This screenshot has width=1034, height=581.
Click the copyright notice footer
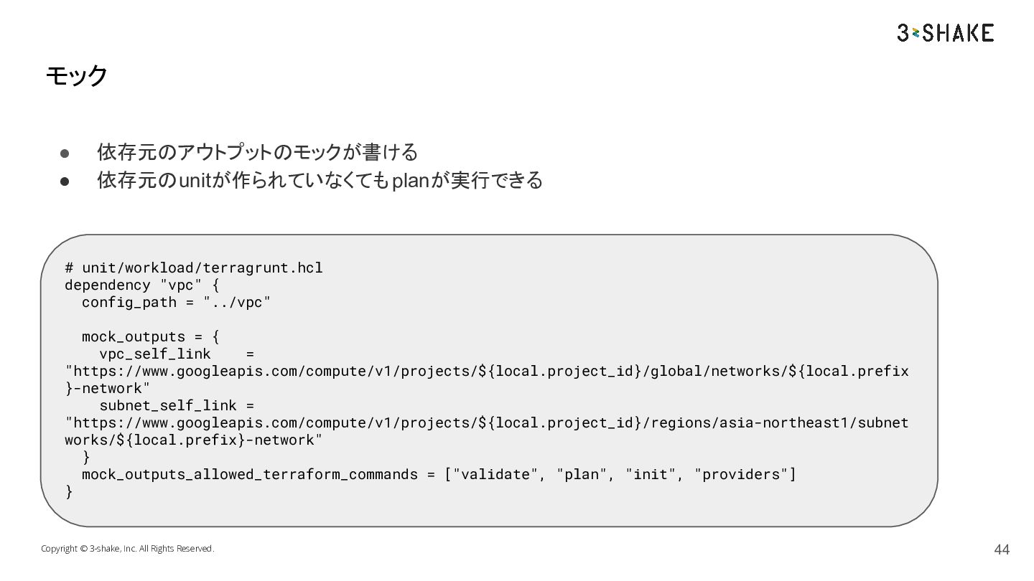click(x=128, y=549)
